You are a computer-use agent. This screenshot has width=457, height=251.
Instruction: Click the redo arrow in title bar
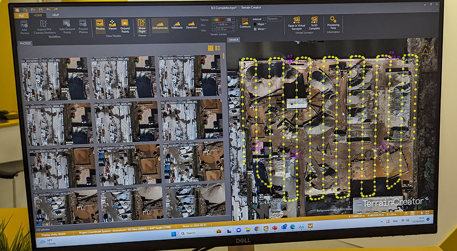click(x=56, y=10)
